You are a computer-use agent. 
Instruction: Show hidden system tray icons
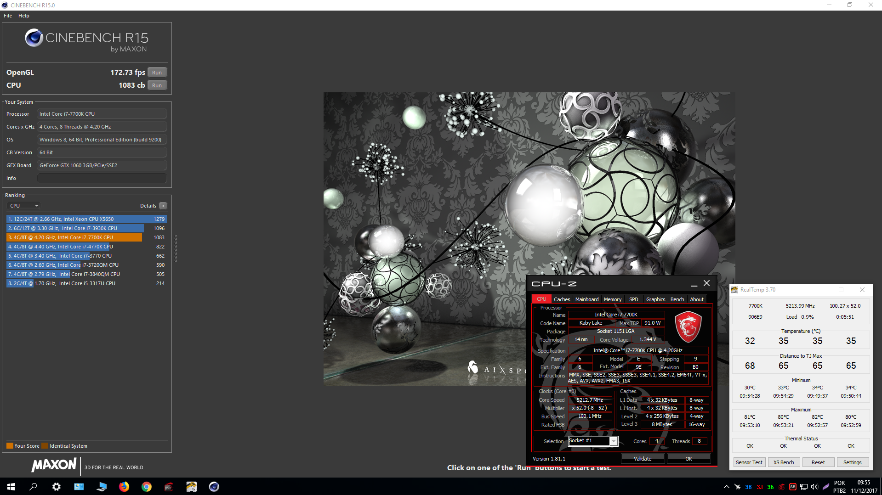[x=726, y=487]
